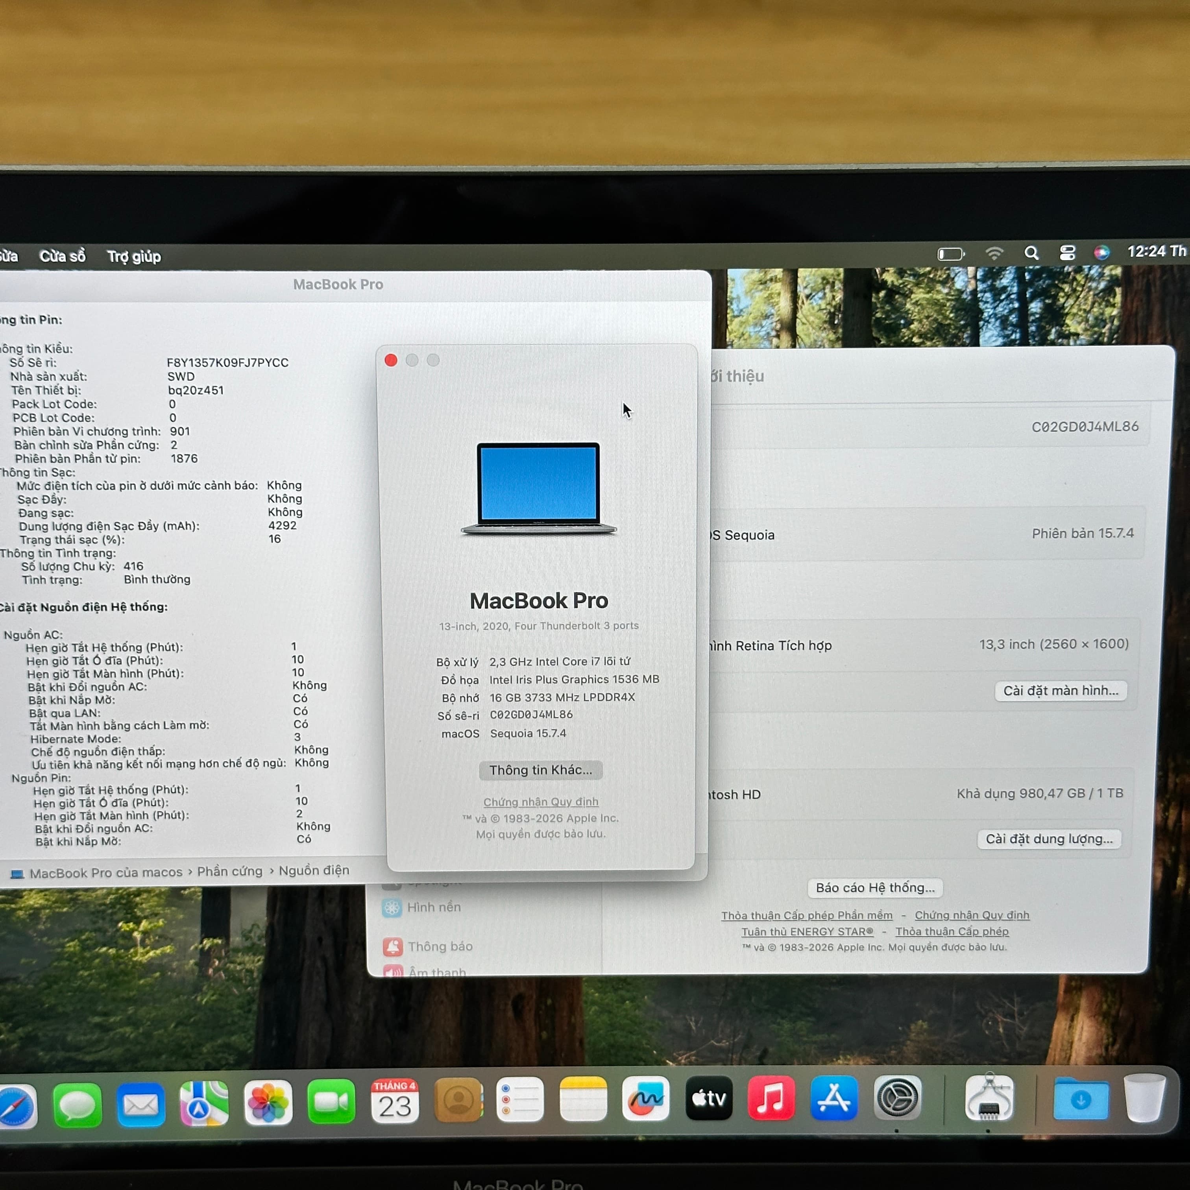The width and height of the screenshot is (1190, 1190).
Task: Open System Information chip icon in Dock
Action: coord(989,1098)
